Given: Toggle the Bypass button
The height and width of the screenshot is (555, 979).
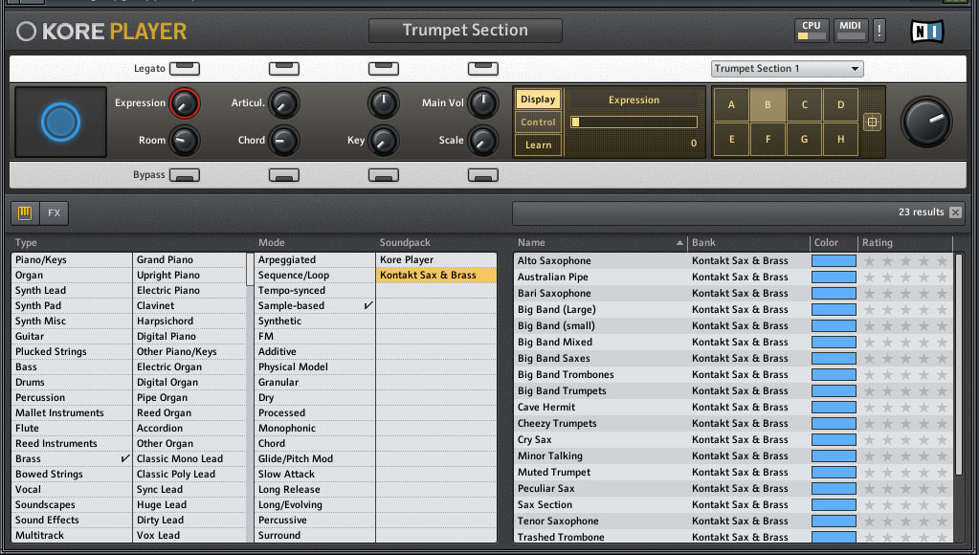Looking at the screenshot, I should (x=184, y=175).
